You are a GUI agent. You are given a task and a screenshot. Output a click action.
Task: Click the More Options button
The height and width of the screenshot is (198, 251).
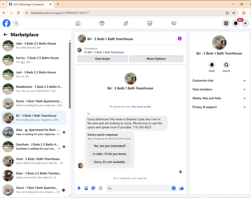tap(156, 59)
